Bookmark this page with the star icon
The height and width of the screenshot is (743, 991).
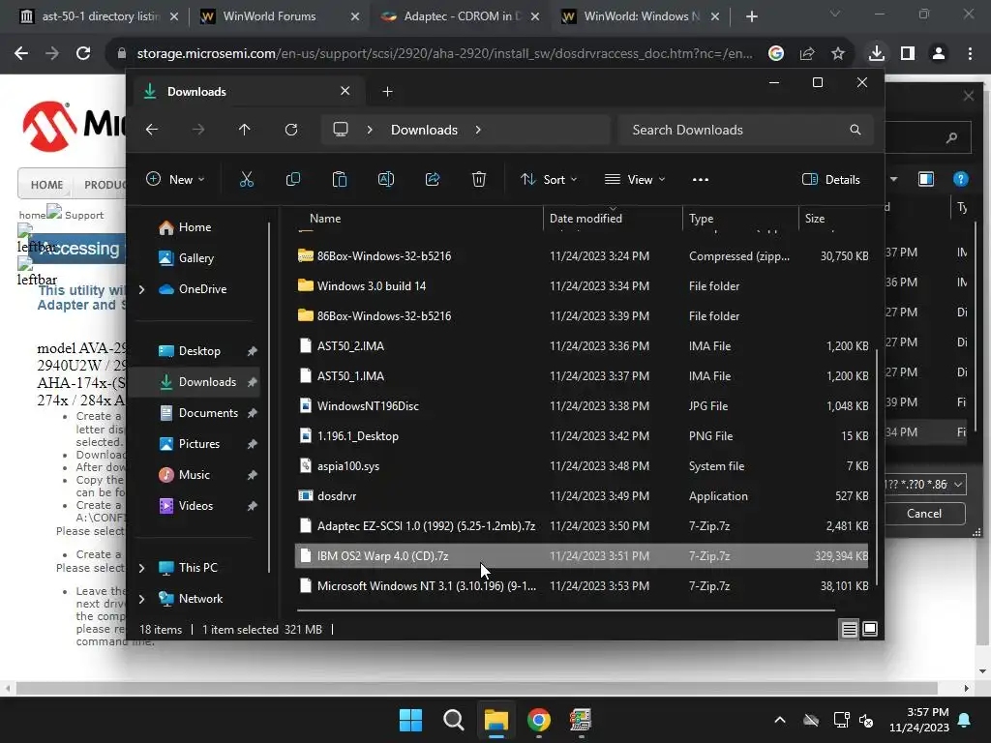coord(838,54)
